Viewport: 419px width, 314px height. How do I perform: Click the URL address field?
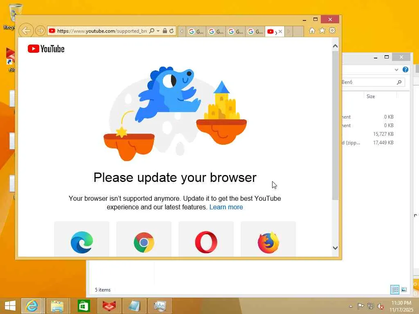(102, 31)
